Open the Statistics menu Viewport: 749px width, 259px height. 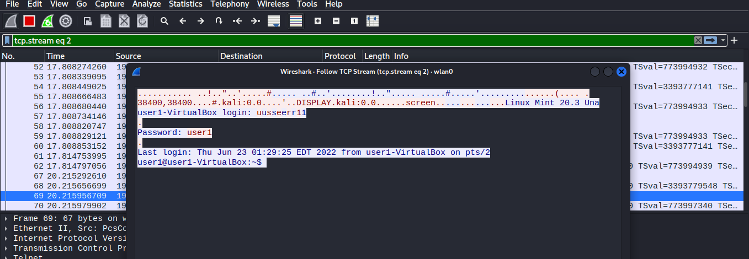tap(185, 4)
